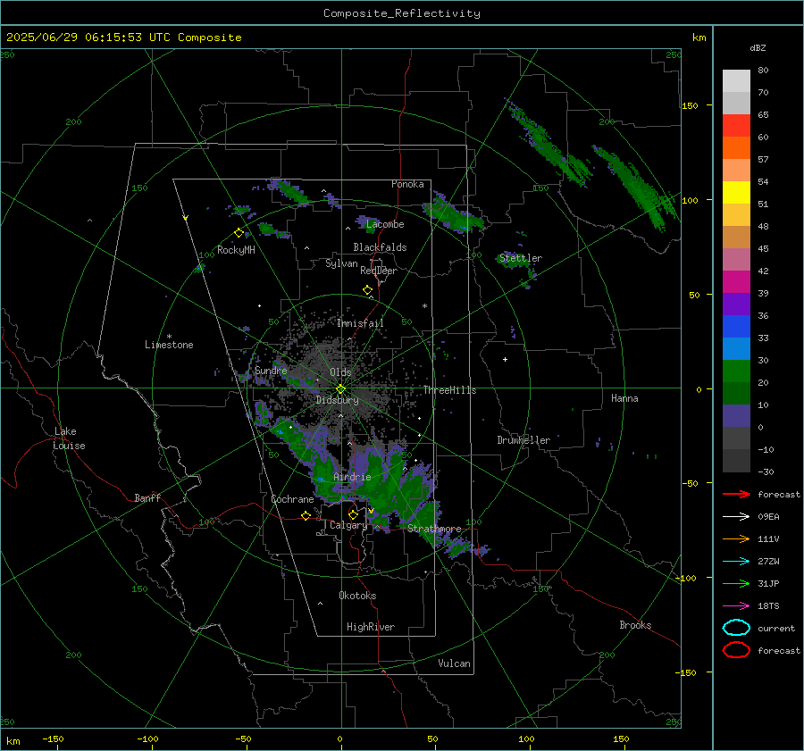
Task: Click the dBZ legend heading
Action: tap(758, 47)
